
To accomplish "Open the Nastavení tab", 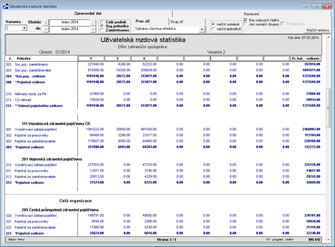I will tap(252, 14).
